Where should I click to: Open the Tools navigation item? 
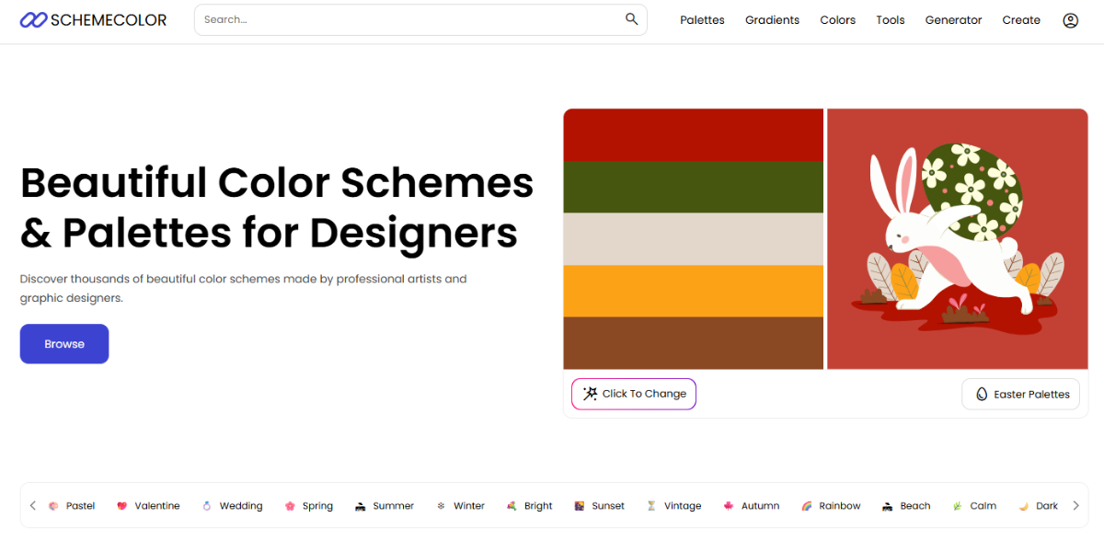(890, 19)
